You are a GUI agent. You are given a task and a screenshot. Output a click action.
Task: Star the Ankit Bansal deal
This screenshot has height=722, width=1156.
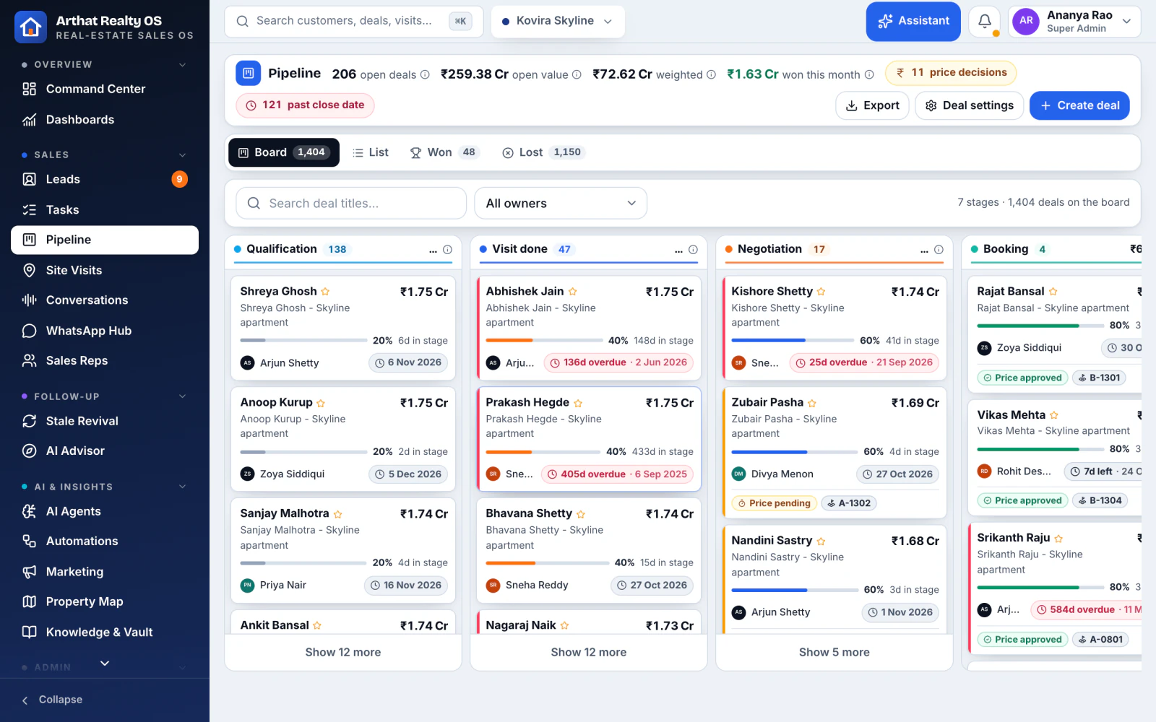(317, 625)
